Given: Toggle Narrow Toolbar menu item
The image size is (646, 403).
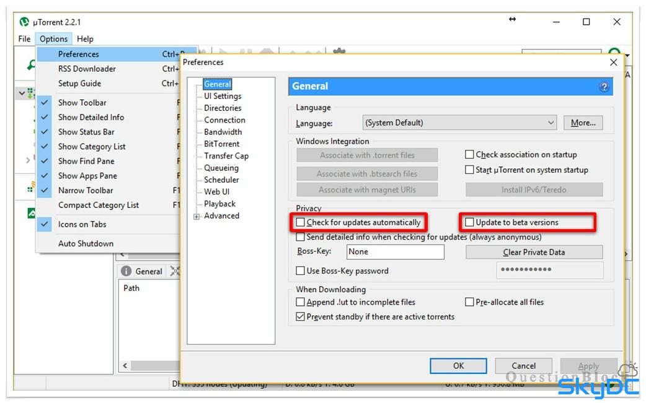Looking at the screenshot, I should click(109, 191).
